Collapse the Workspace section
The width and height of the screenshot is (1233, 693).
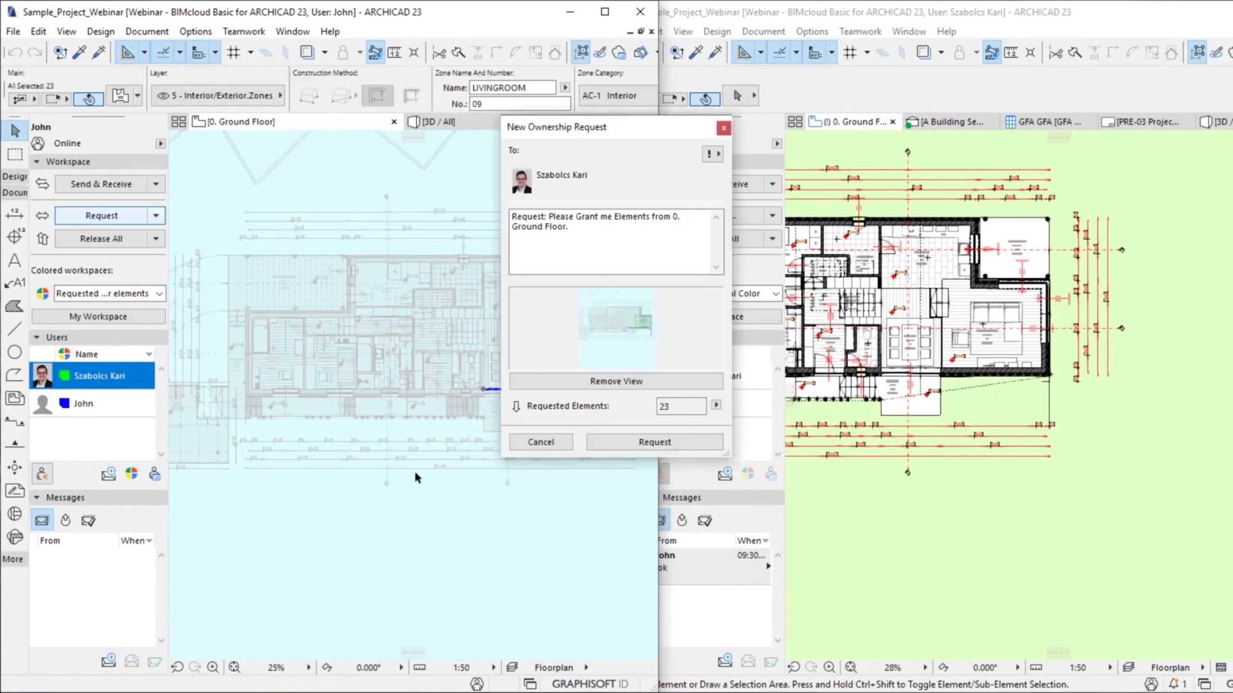coord(37,162)
